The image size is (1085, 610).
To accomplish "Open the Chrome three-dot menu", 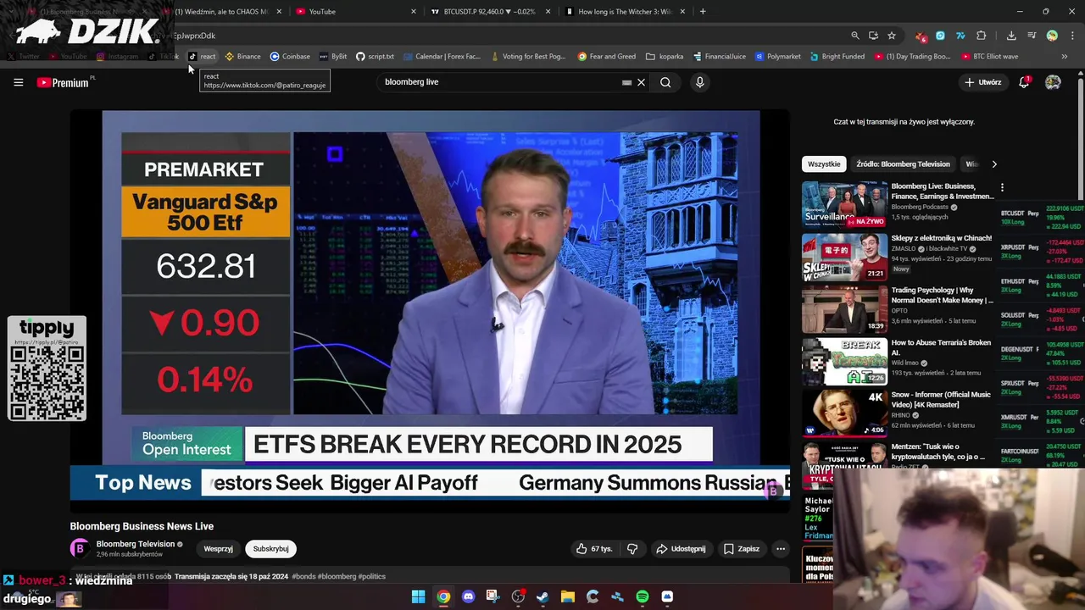I will pos(1073,36).
